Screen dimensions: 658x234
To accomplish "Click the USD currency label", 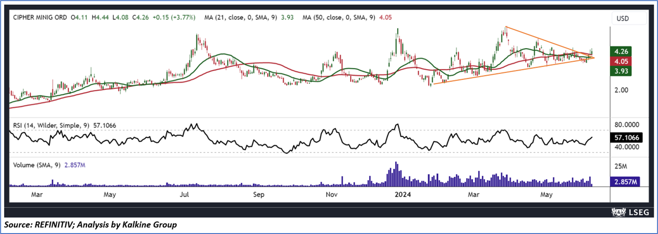I will pos(623,18).
